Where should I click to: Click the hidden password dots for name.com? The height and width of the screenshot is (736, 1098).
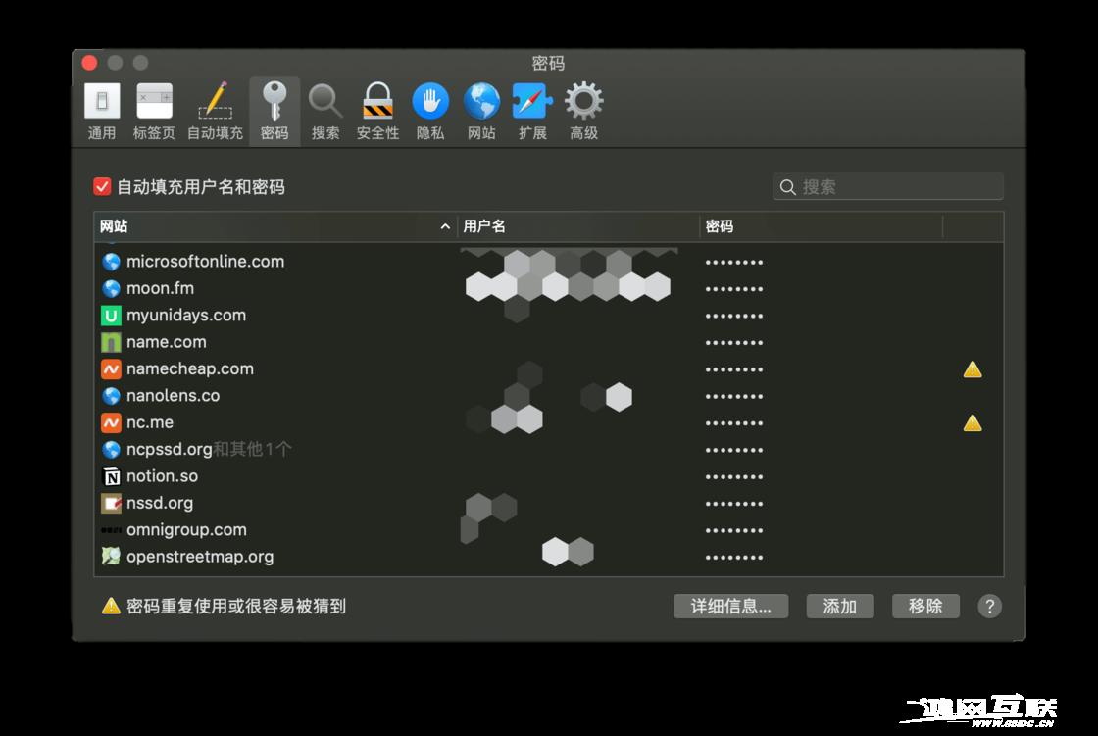click(x=734, y=343)
